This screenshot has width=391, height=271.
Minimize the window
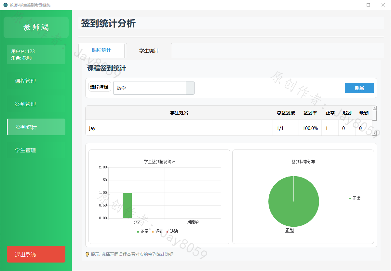point(354,5)
